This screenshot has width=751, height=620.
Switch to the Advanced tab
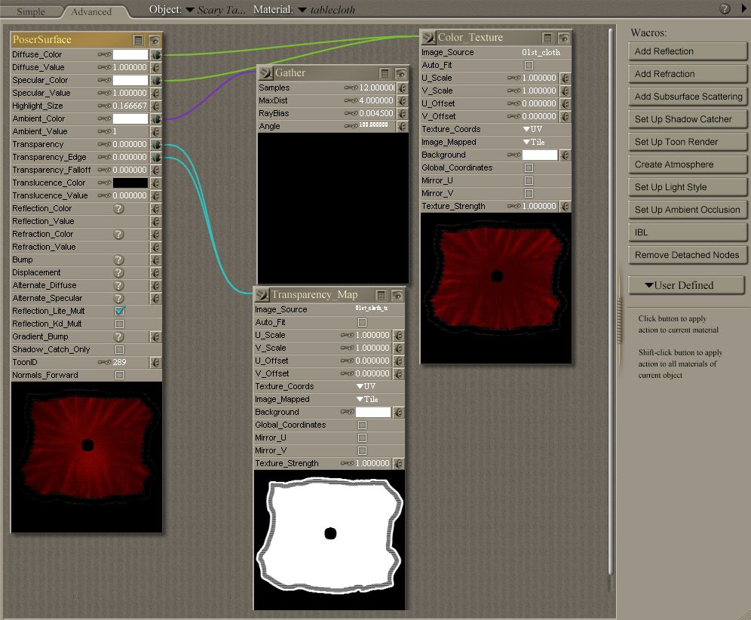click(91, 11)
